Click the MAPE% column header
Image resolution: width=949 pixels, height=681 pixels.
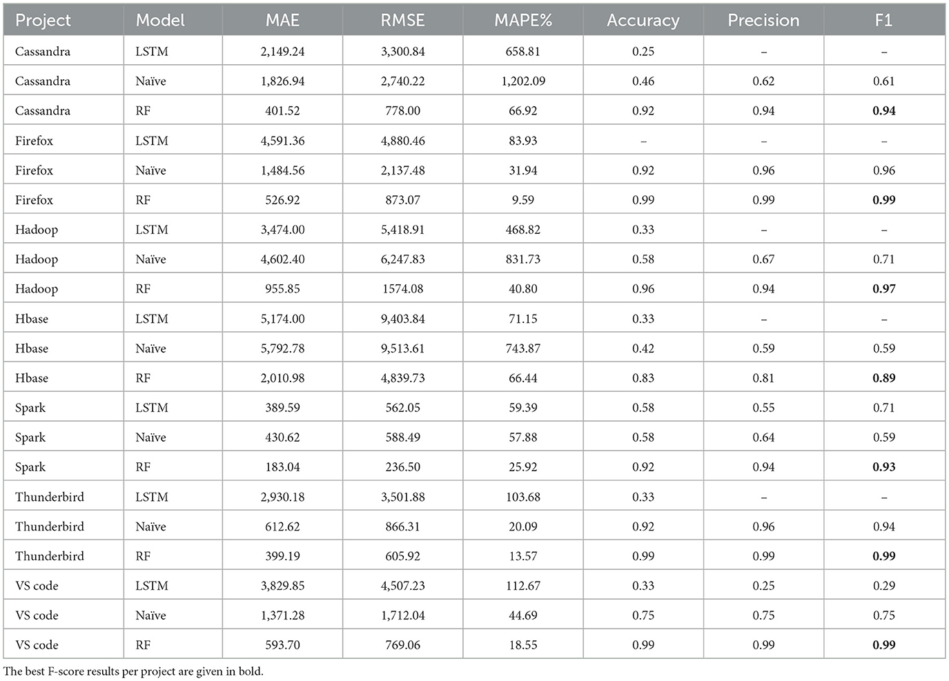click(x=522, y=21)
